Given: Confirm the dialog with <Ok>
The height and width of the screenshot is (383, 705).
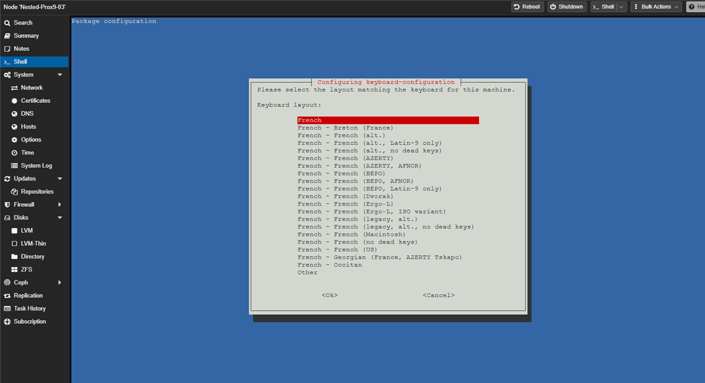Looking at the screenshot, I should [329, 295].
